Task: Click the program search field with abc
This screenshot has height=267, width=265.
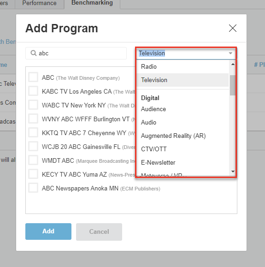Action: [76, 53]
